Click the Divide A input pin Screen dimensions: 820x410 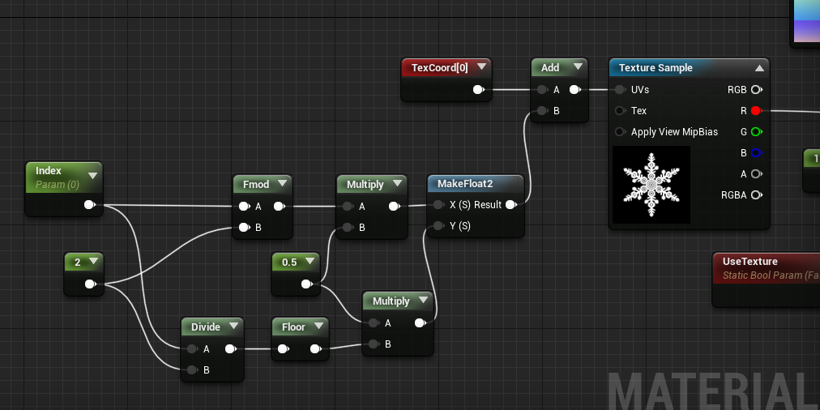(x=193, y=348)
